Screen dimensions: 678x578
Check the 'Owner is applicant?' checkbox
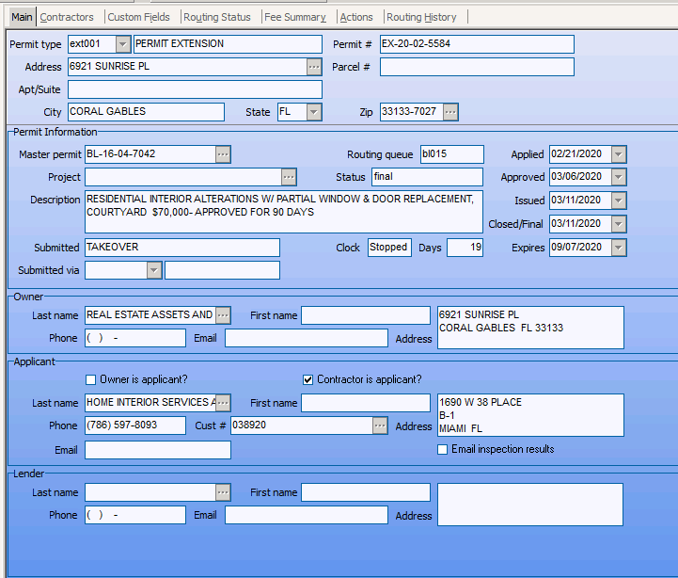pyautogui.click(x=91, y=379)
